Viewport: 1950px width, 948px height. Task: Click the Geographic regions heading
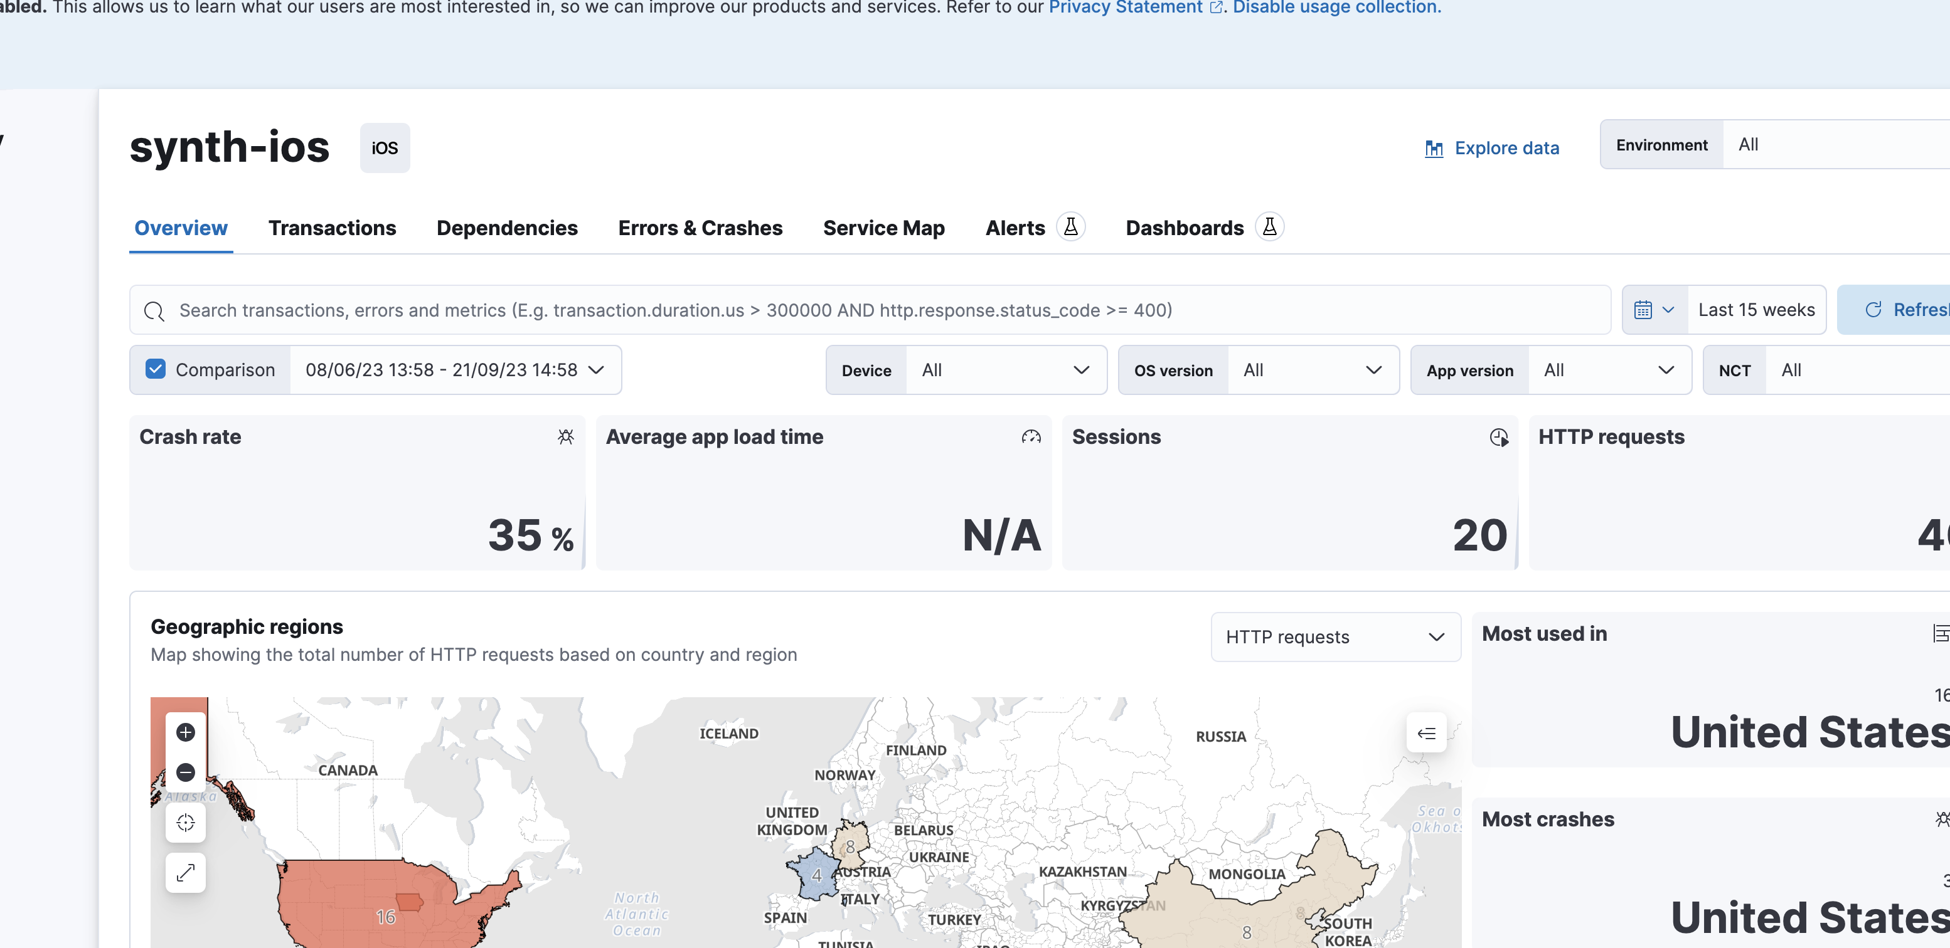[247, 626]
